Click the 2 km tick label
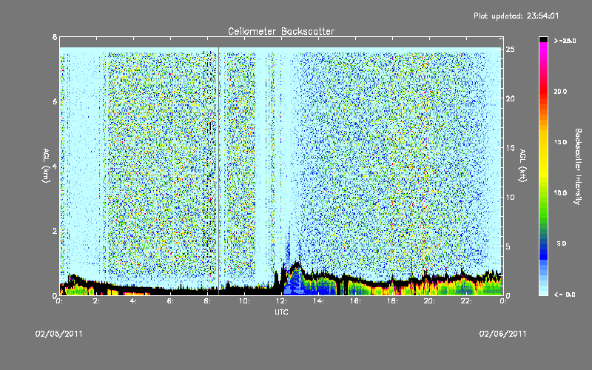Screen dimensions: 592x370 click(x=55, y=231)
